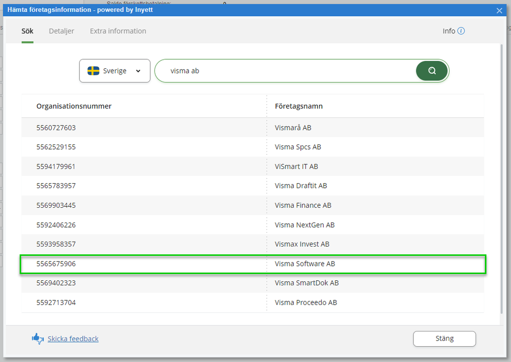
Task: Open the Extra information tab
Action: pyautogui.click(x=118, y=31)
